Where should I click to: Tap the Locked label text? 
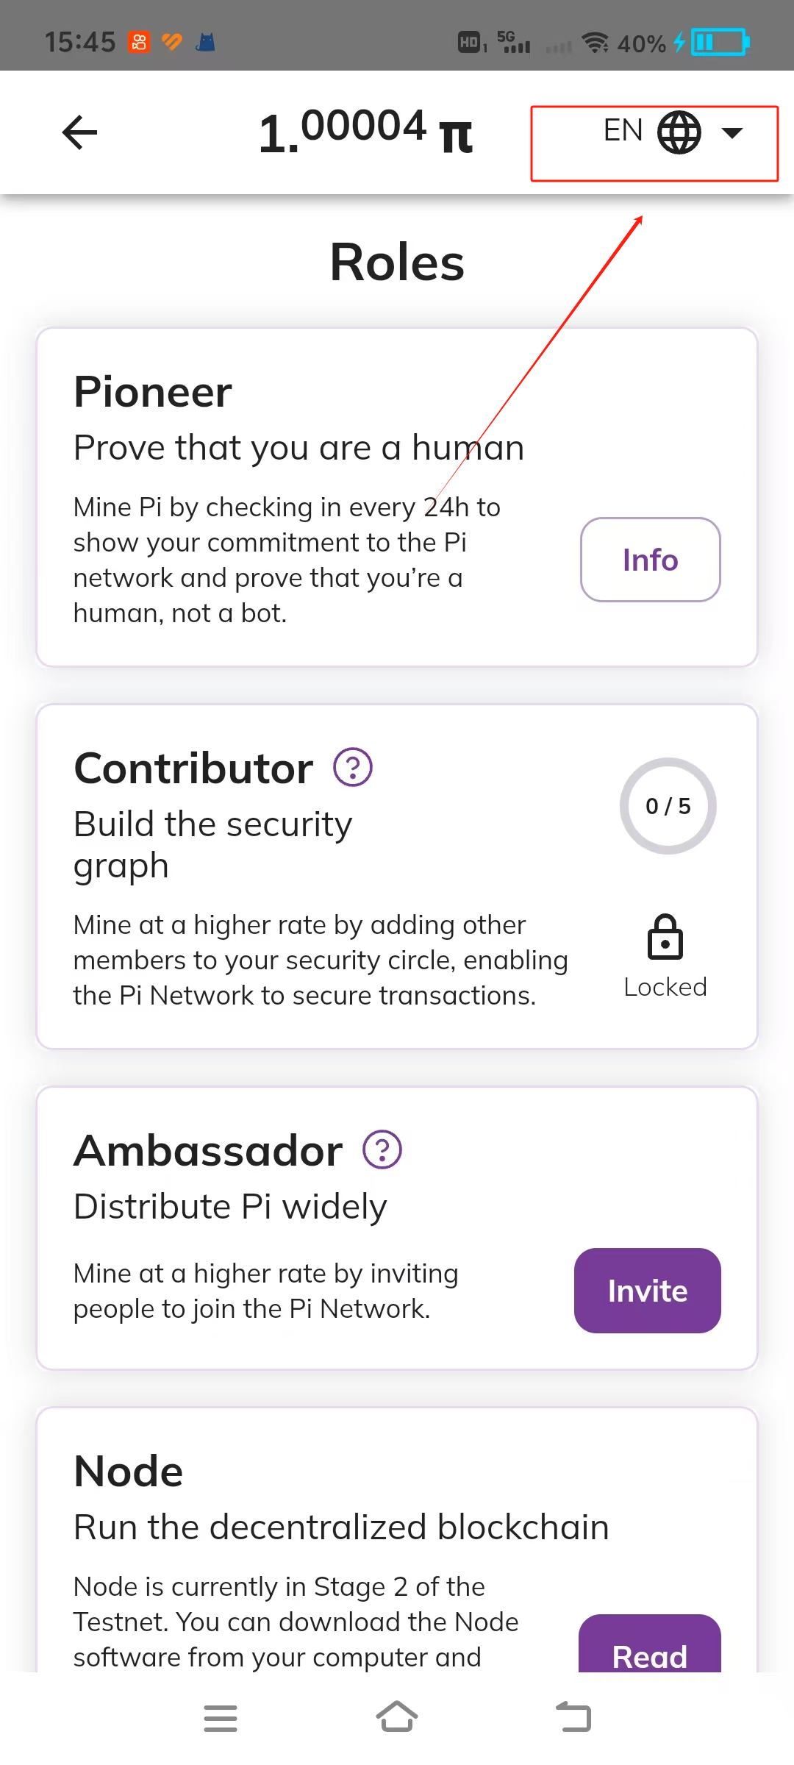point(665,987)
